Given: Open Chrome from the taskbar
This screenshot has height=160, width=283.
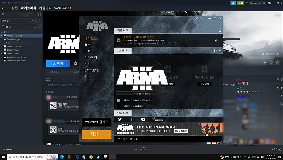Looking at the screenshot, I should 91,157.
